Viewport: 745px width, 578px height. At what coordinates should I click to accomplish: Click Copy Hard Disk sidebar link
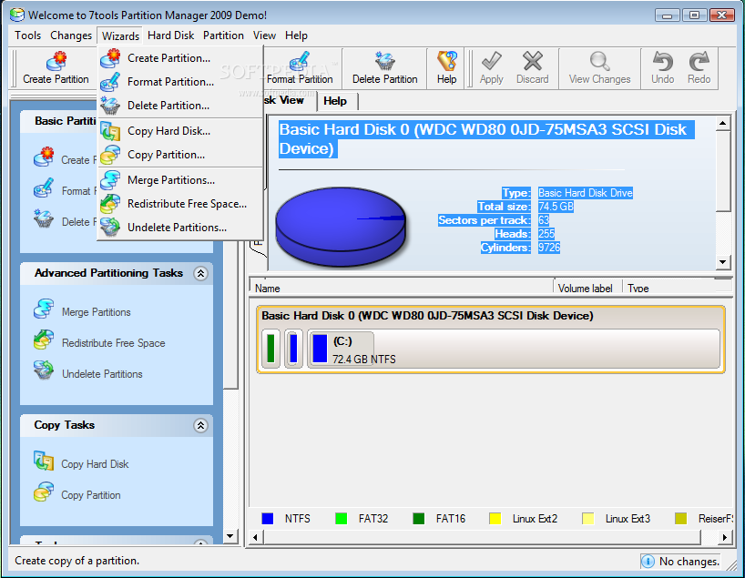click(x=95, y=464)
